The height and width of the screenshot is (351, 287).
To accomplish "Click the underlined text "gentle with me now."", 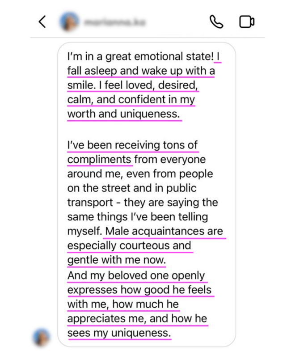I will 117,260.
